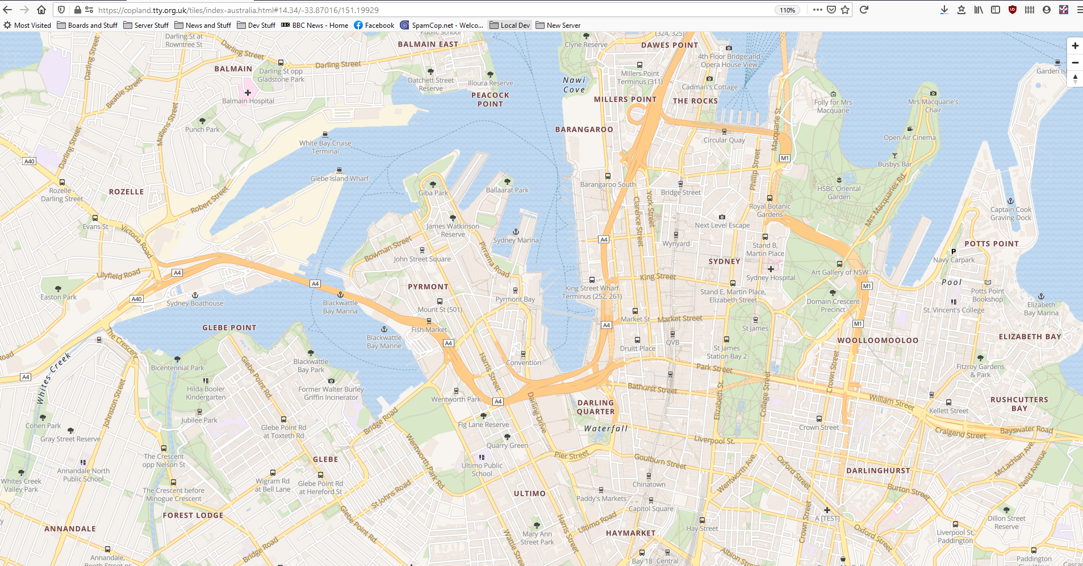
Task: Open the blue-red wrench extension icon
Action: 1064,10
